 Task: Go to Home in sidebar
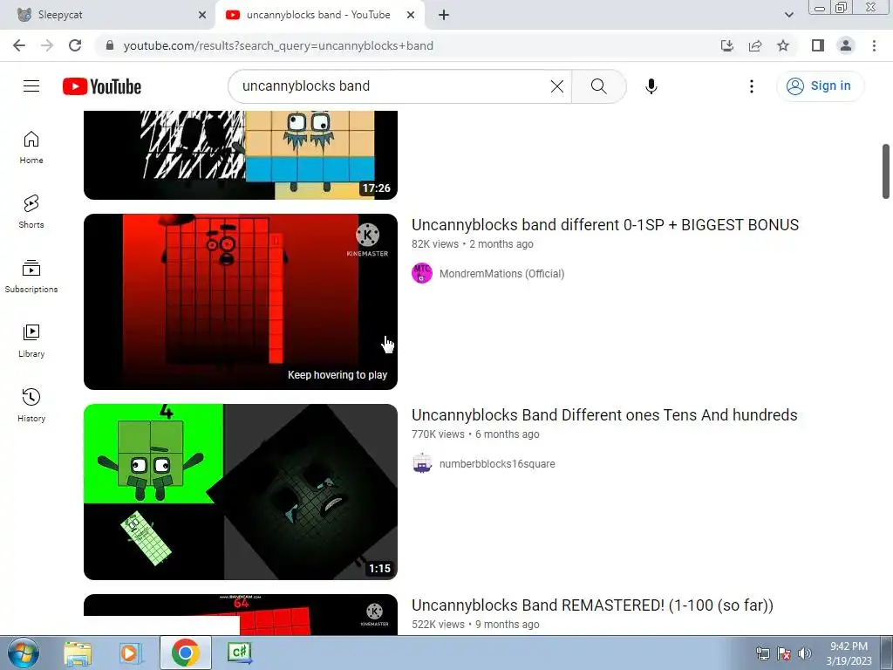pos(31,147)
